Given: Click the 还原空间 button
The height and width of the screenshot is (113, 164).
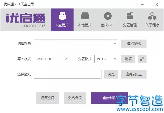Looking at the screenshot, I should (48, 98).
